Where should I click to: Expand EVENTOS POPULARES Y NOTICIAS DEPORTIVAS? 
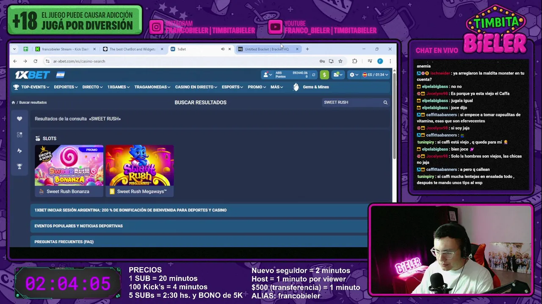[199, 226]
